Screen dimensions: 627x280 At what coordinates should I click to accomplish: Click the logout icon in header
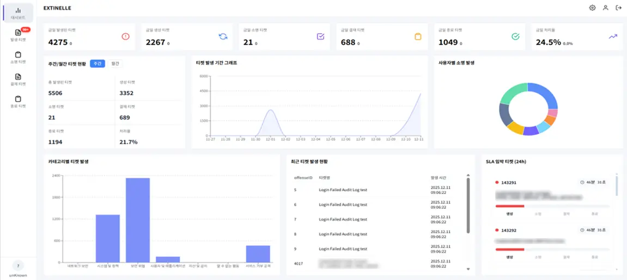618,8
